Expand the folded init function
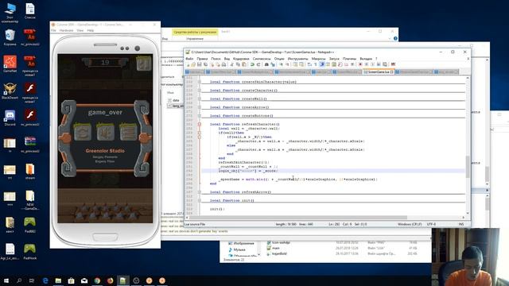 [200, 200]
